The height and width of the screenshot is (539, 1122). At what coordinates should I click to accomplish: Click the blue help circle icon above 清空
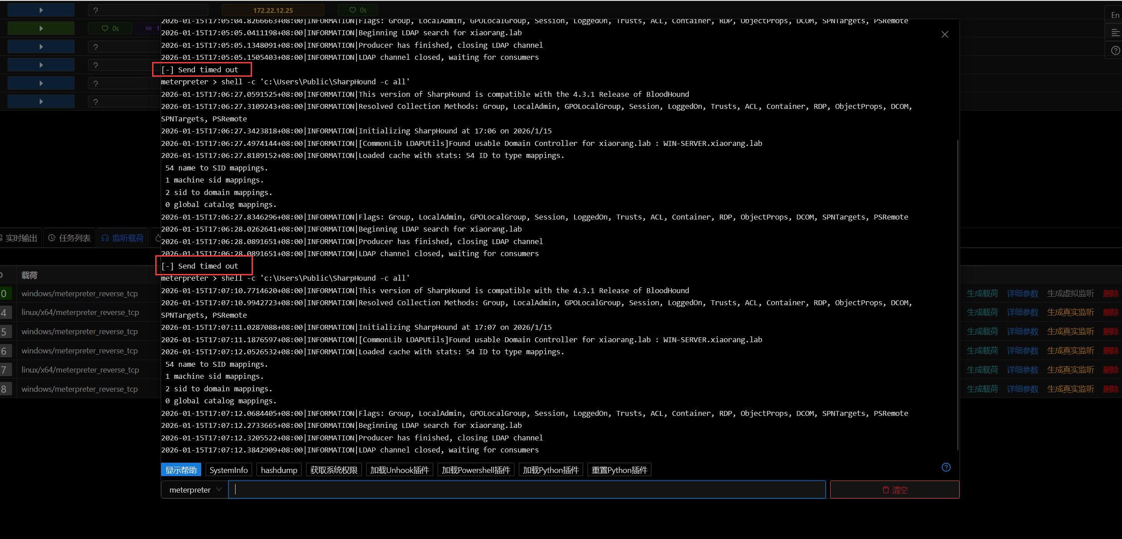[946, 467]
